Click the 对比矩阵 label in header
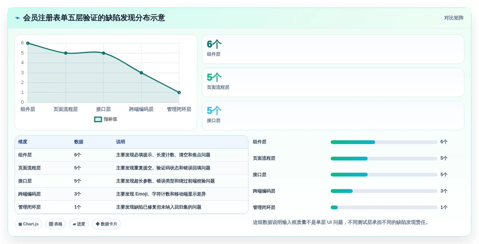Image resolution: width=479 pixels, height=244 pixels. 454,18
